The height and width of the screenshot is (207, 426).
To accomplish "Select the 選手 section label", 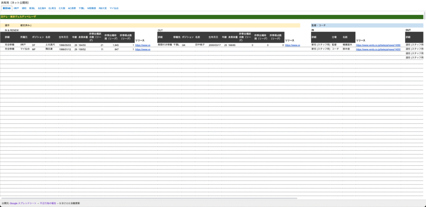I will coord(7,25).
